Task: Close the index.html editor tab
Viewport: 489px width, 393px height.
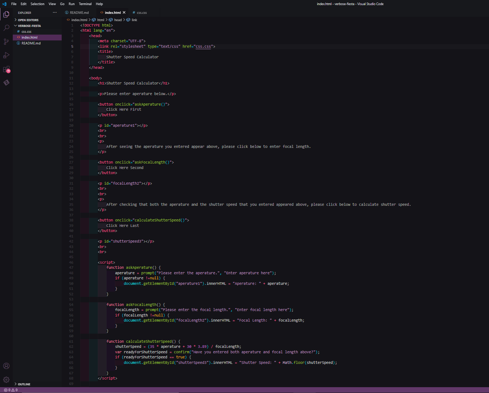Action: click(124, 12)
